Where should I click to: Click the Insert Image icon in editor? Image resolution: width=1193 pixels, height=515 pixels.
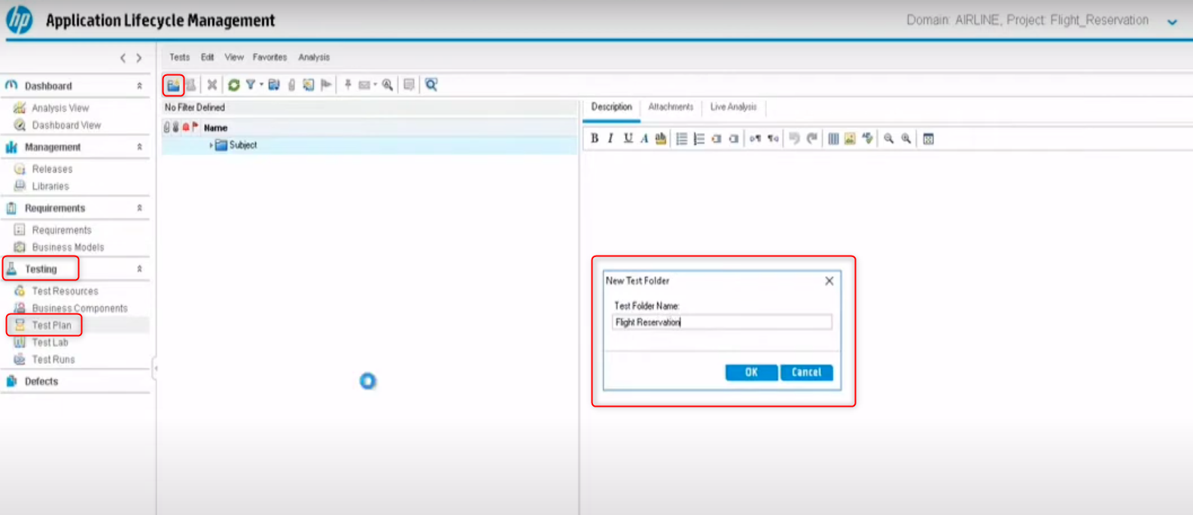(850, 138)
